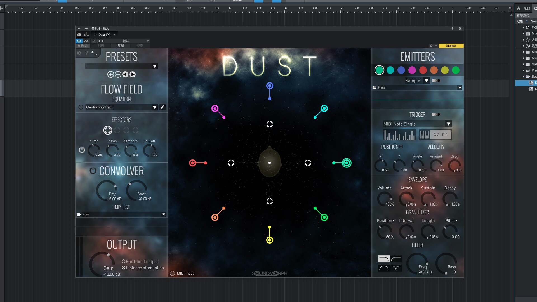The width and height of the screenshot is (537, 302).
Task: Open the Flow Field equation dropdown
Action: pos(155,107)
